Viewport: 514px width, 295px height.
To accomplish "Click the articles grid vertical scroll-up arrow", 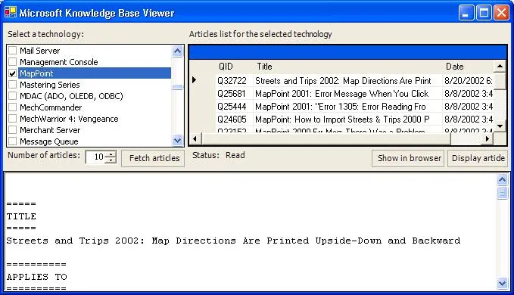I will (x=500, y=67).
